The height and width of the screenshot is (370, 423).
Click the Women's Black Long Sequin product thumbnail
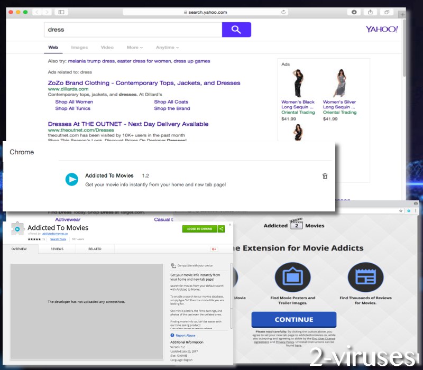pyautogui.click(x=298, y=83)
